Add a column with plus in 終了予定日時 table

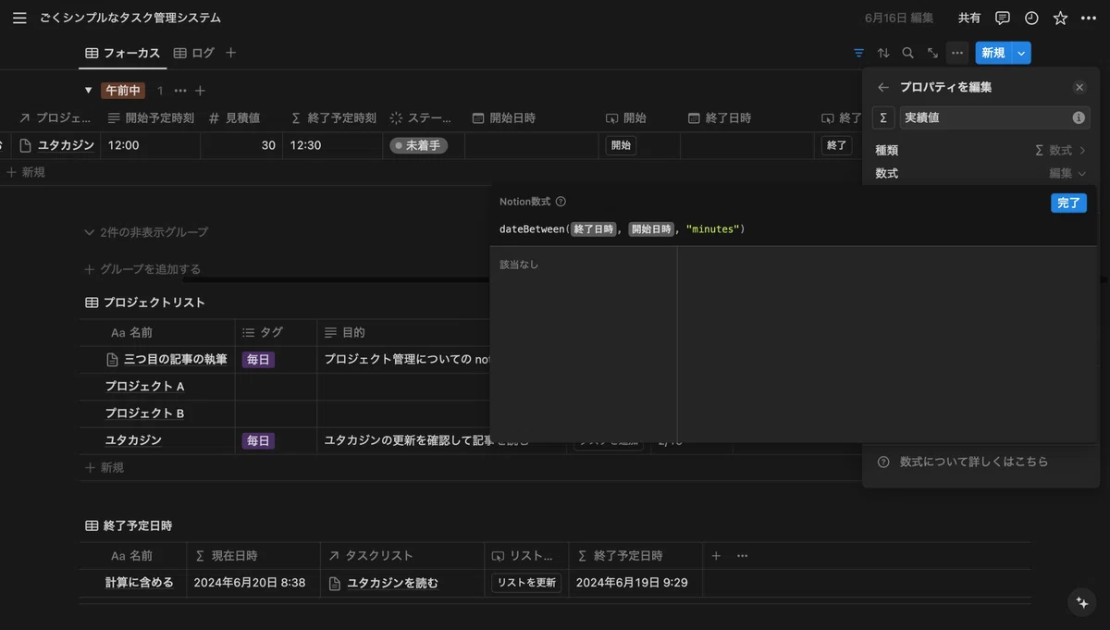click(715, 556)
